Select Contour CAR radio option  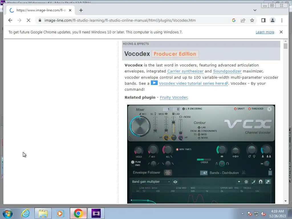point(199,127)
